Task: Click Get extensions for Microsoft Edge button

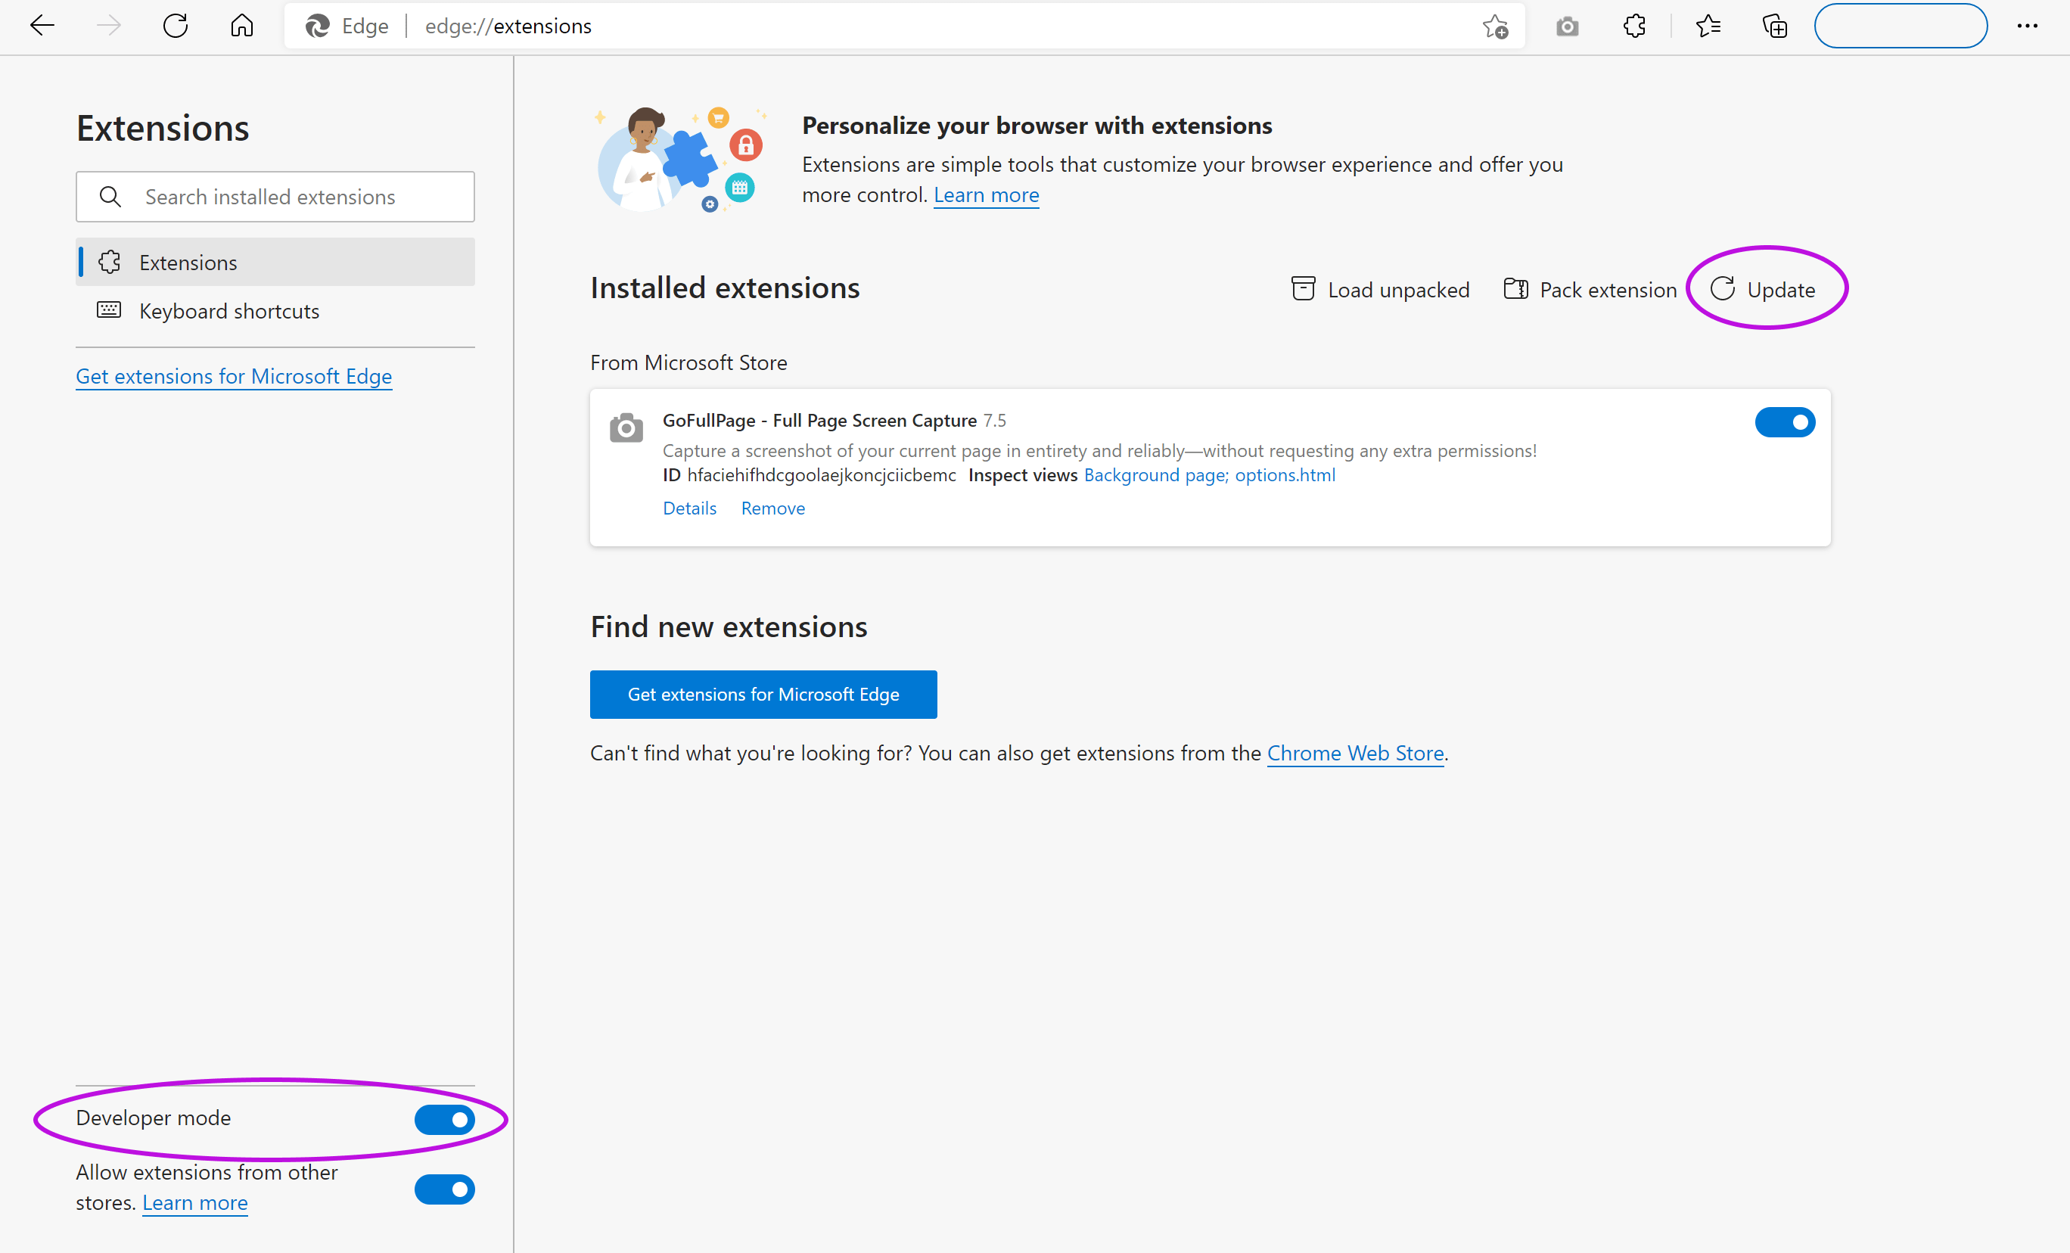Action: (x=763, y=694)
